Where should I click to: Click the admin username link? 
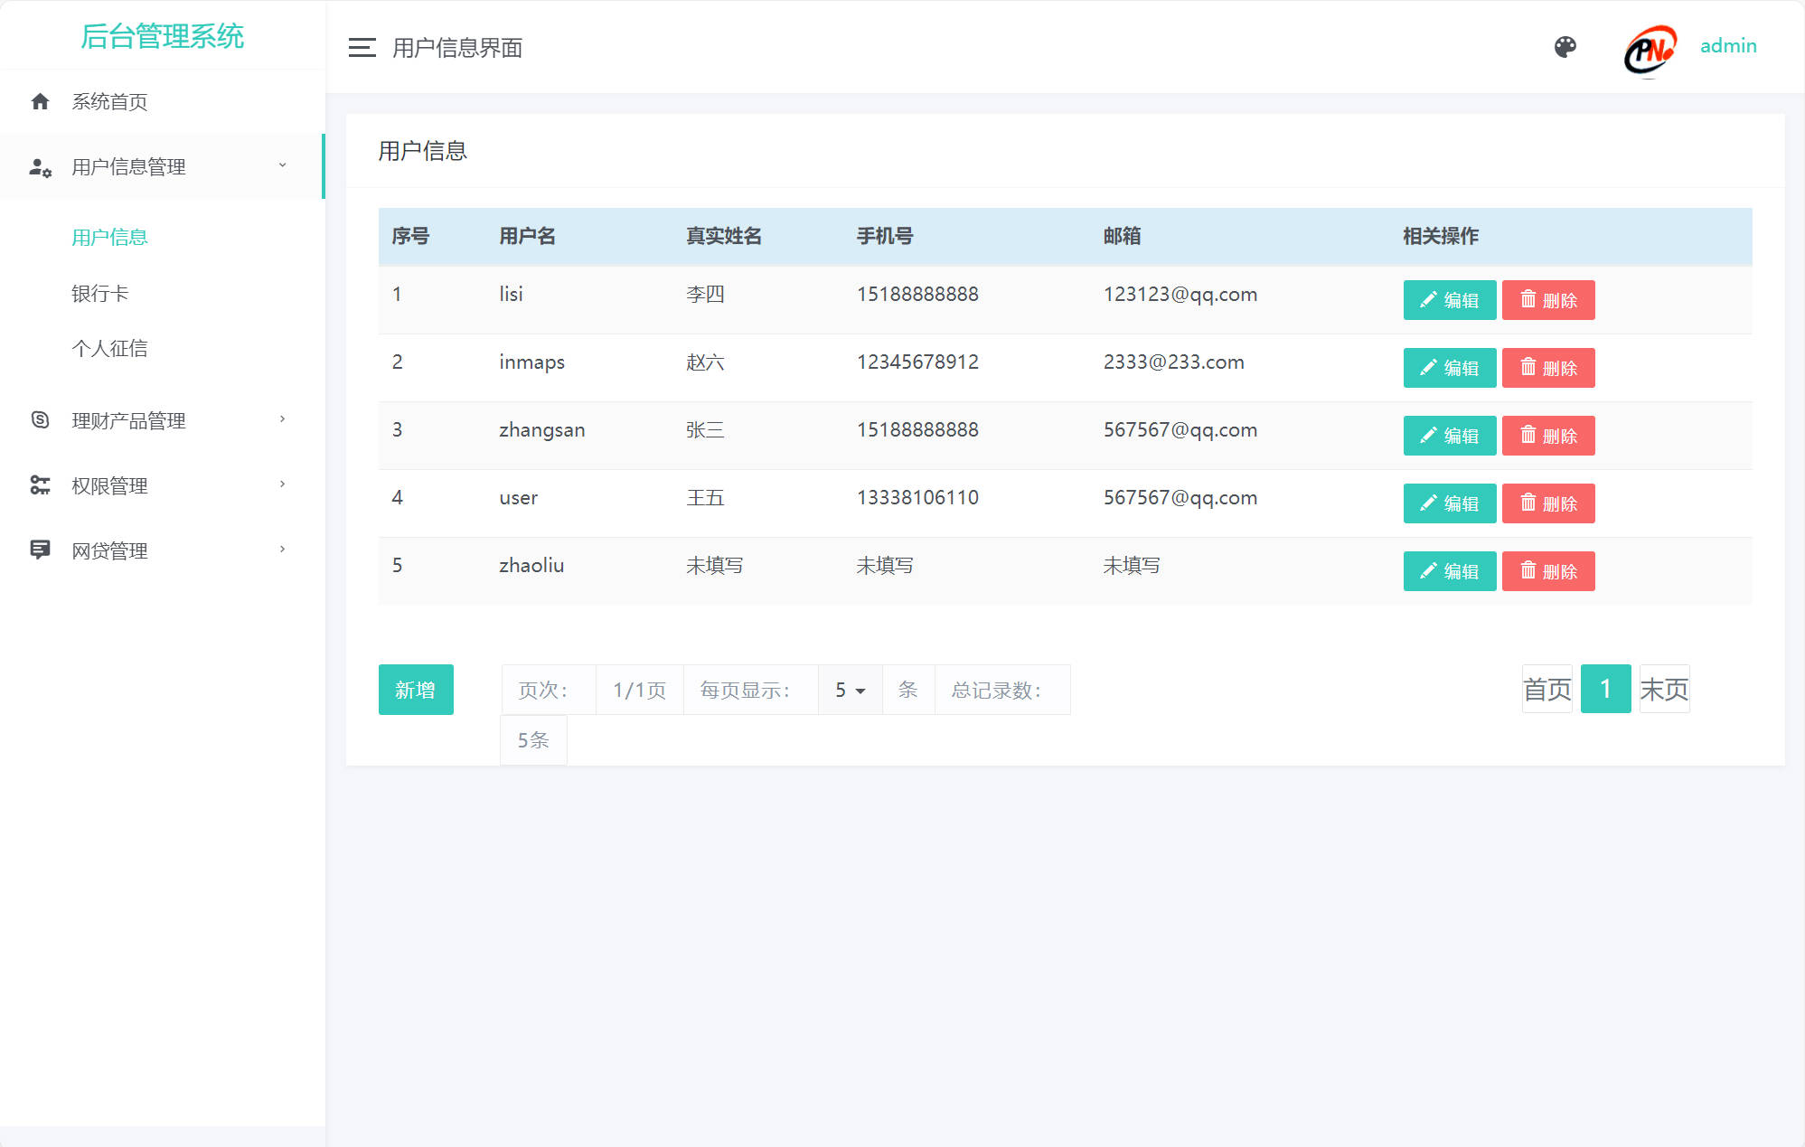(1727, 45)
